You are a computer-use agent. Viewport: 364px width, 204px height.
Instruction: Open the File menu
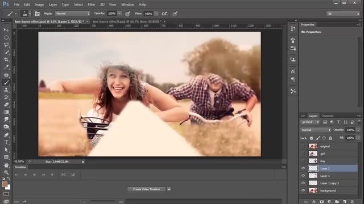pyautogui.click(x=16, y=5)
